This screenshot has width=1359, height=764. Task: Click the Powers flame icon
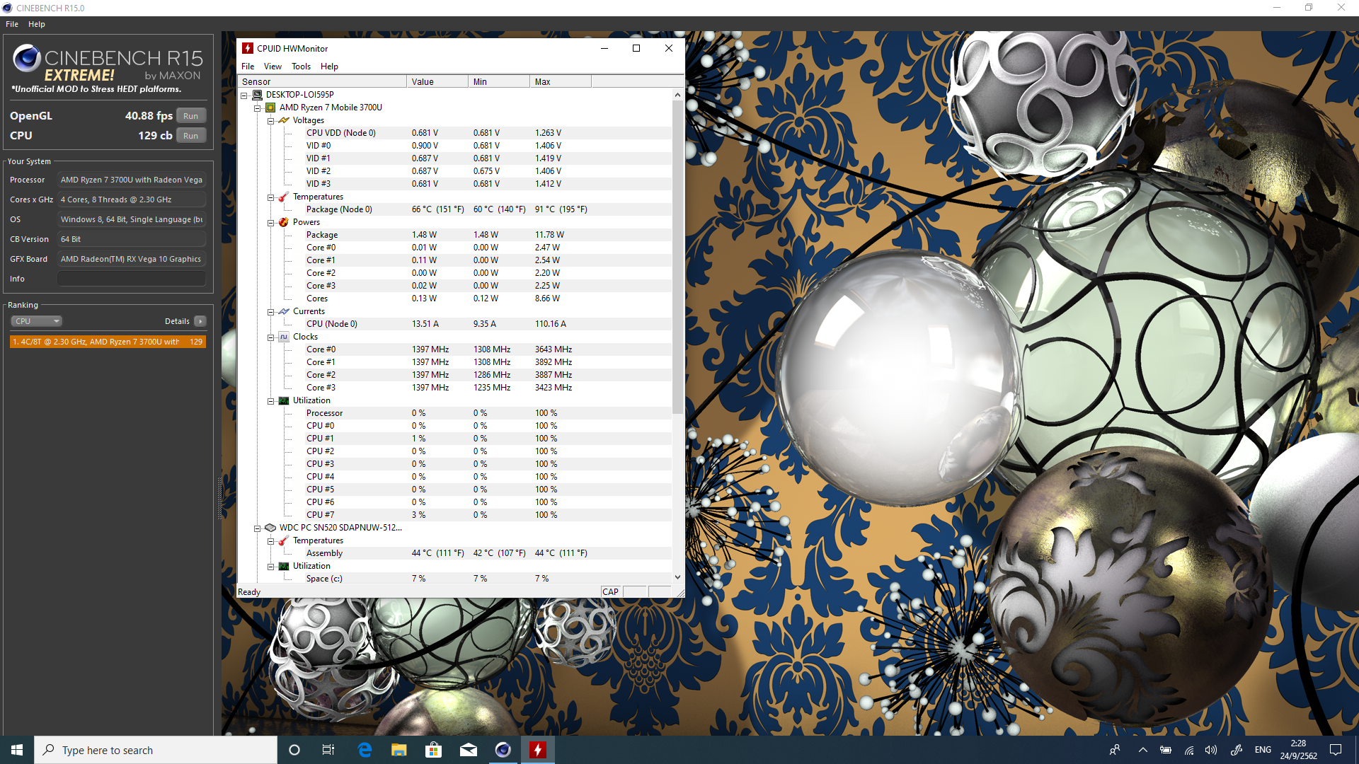(284, 222)
